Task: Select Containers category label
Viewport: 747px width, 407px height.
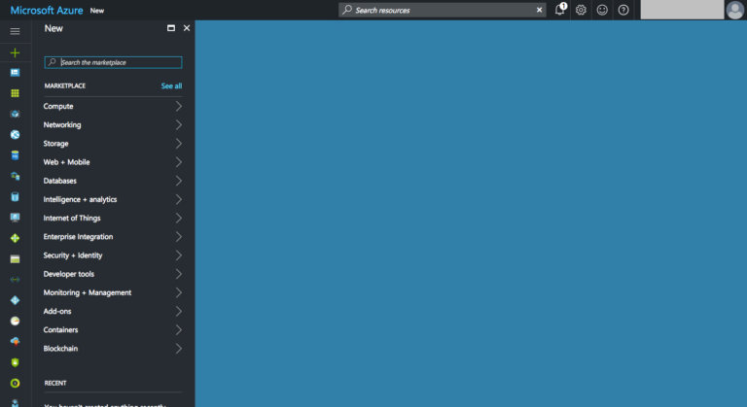Action: coord(60,330)
